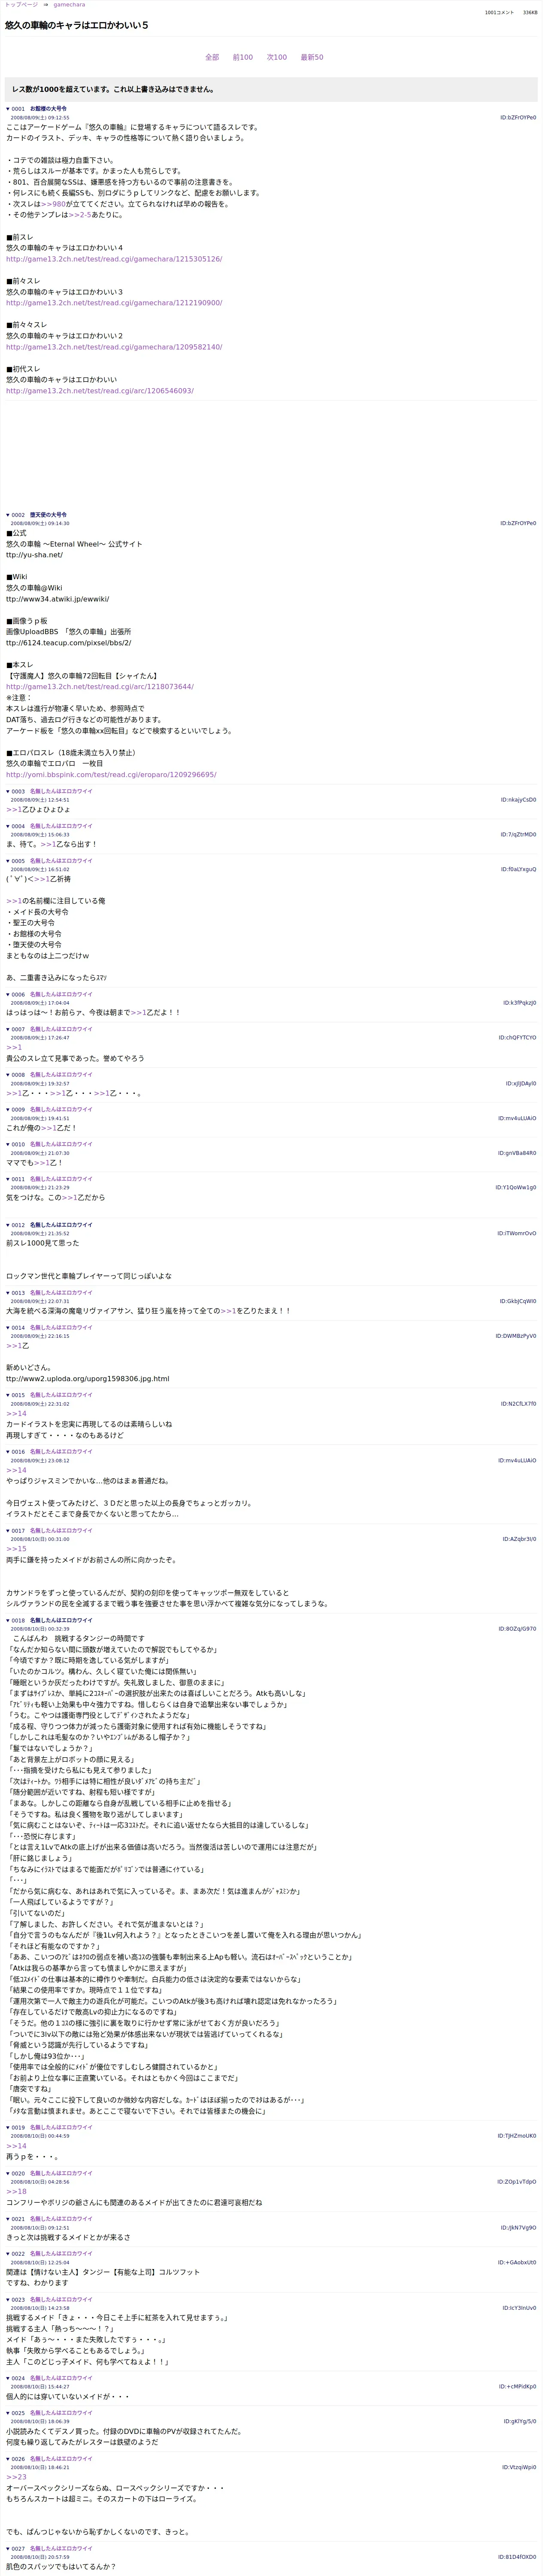The width and height of the screenshot is (551, 2576).
Task: Collapse post 0024 with its ▼ arrow
Action: coord(8,2378)
